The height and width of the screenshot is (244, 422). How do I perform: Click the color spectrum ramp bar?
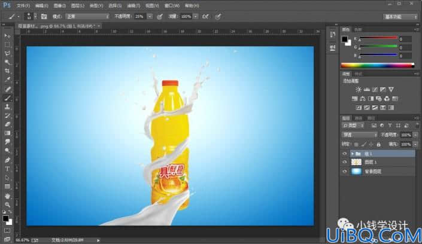click(x=378, y=65)
